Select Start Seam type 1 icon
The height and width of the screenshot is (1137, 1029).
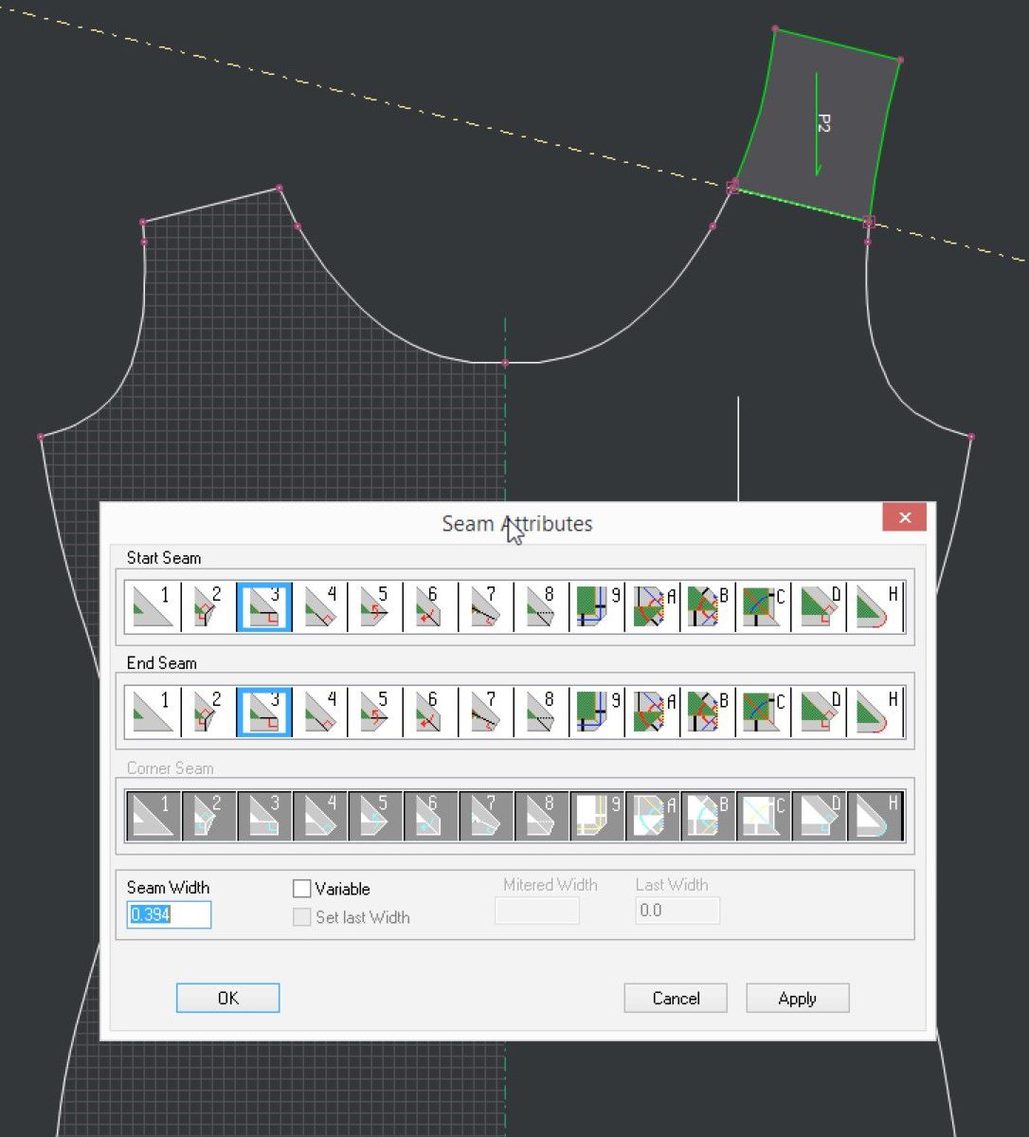tap(153, 607)
